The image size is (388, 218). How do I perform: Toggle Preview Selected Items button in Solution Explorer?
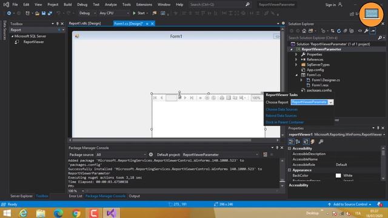click(x=373, y=31)
